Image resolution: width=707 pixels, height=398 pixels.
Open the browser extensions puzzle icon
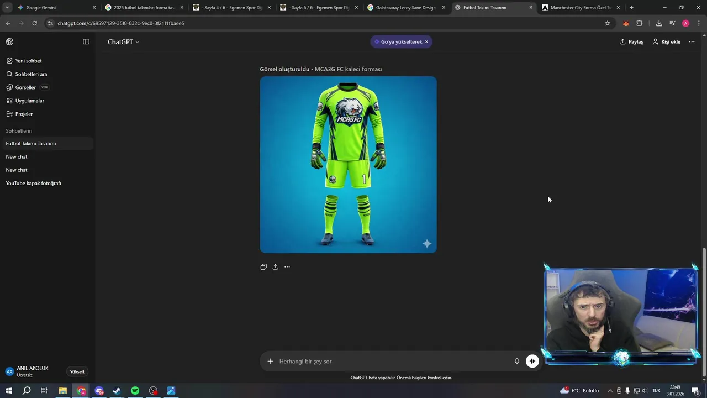coord(640,23)
